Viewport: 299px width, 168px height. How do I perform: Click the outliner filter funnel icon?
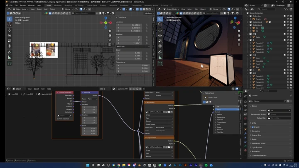285,9
